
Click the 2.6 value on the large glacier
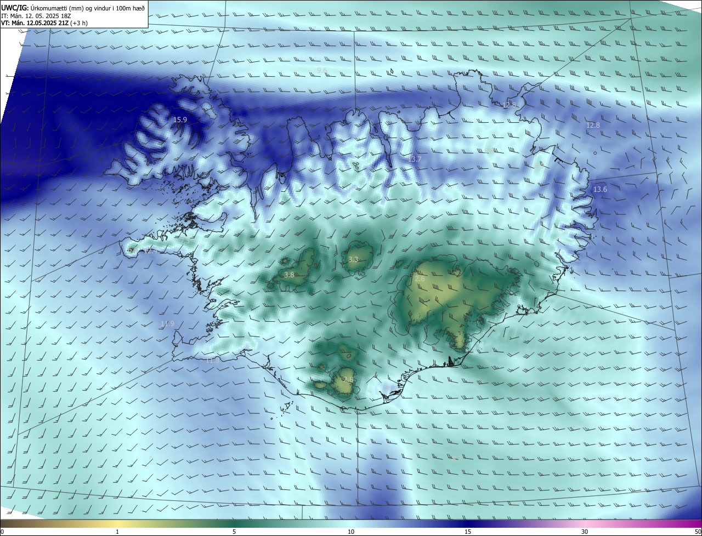click(x=420, y=280)
